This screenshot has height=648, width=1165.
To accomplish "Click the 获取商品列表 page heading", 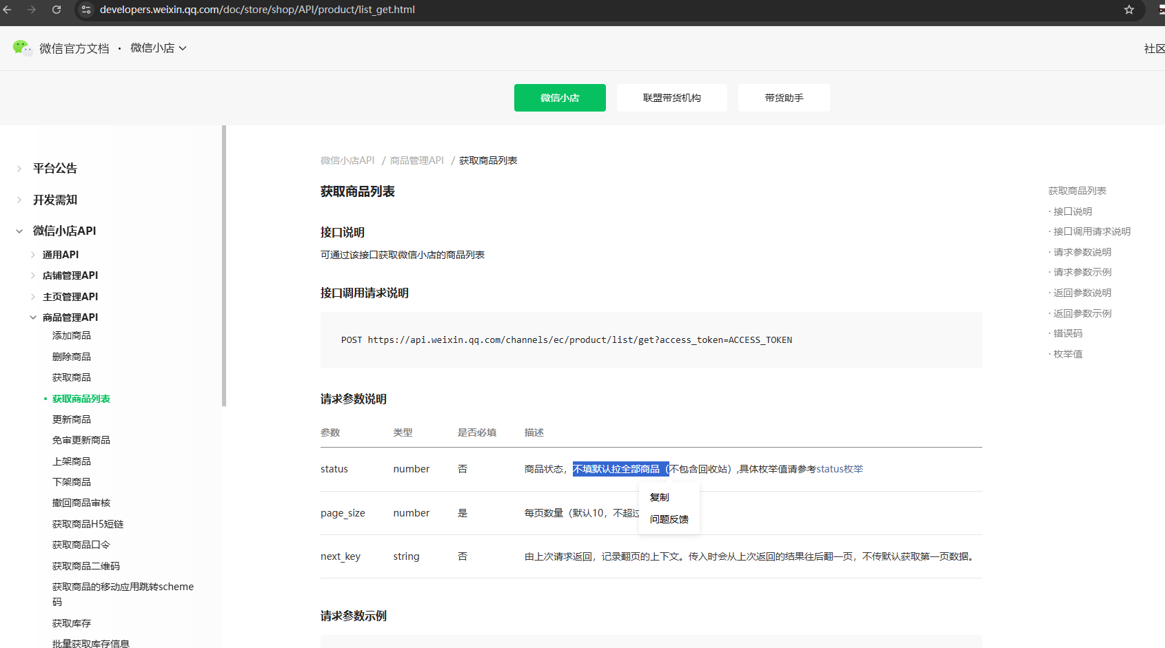I will [x=358, y=191].
